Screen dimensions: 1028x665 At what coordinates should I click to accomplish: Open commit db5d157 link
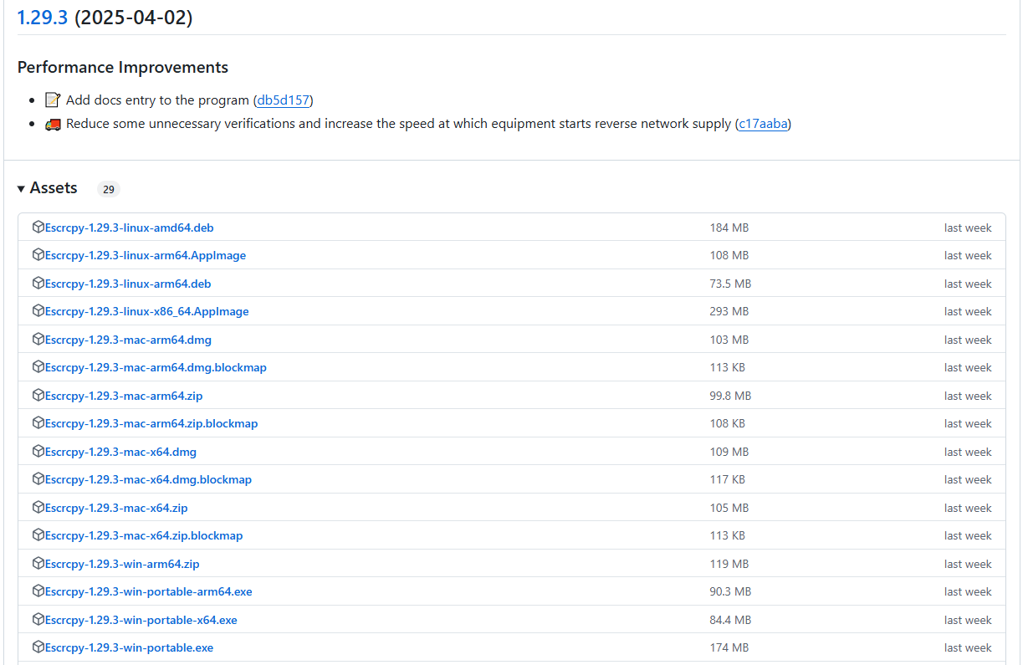coord(284,100)
